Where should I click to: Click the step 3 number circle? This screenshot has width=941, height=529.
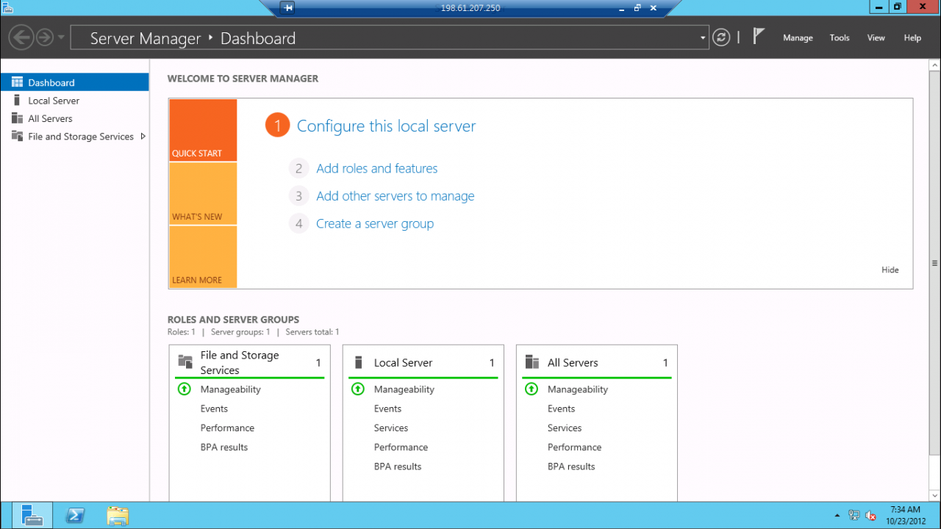[298, 196]
